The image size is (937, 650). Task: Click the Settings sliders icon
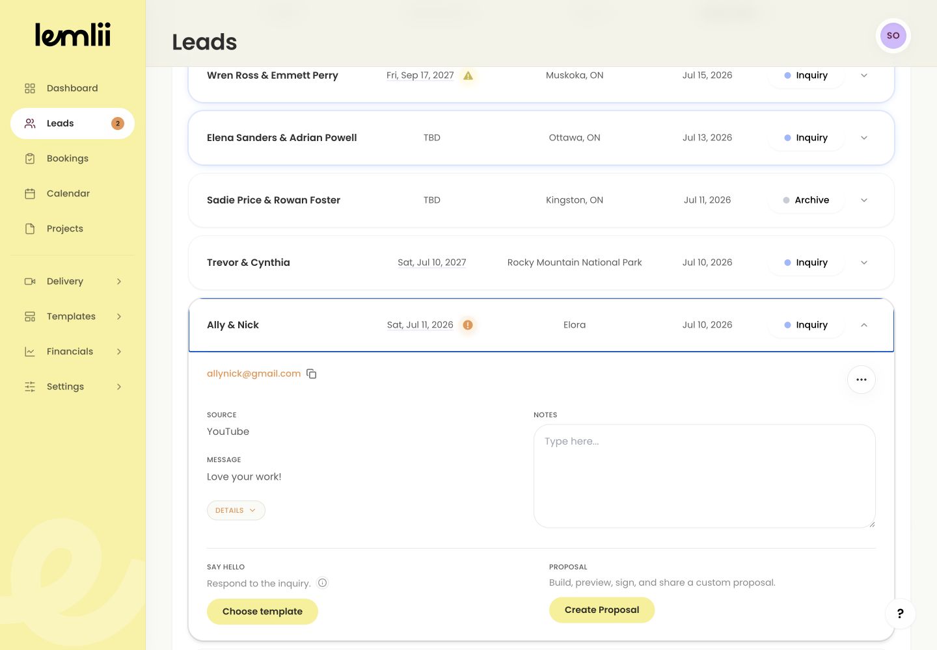(30, 387)
